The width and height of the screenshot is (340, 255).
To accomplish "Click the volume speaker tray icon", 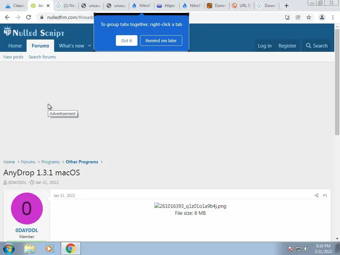I will 306,249.
